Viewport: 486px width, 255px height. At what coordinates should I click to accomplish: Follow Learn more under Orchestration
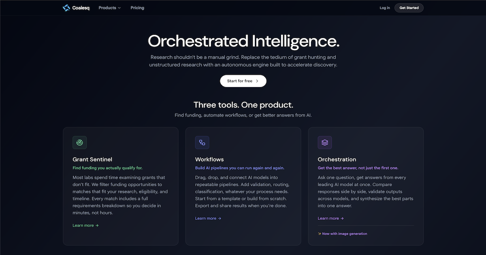click(331, 218)
